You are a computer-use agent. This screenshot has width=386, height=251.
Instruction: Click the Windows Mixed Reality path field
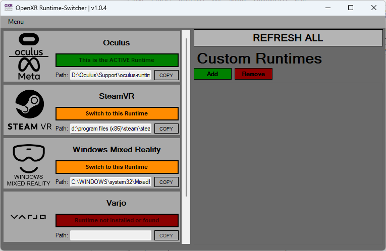[x=111, y=182]
